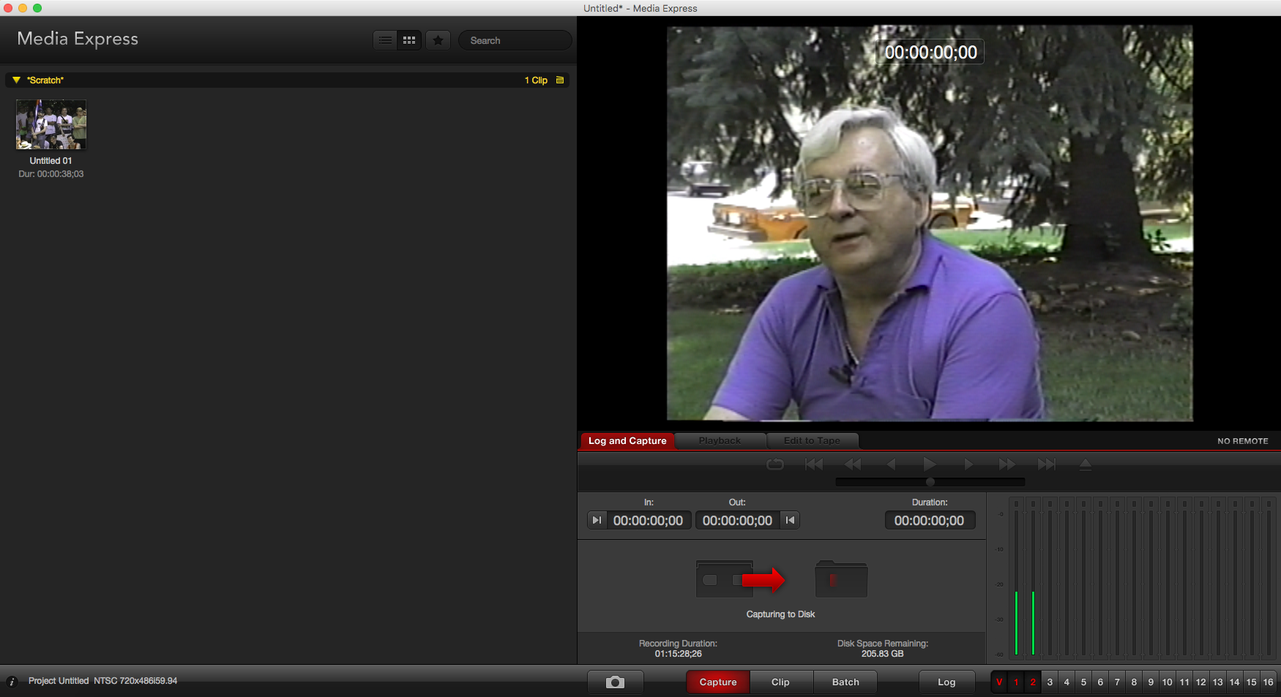Click the first audio level meter
The height and width of the screenshot is (697, 1281).
tap(1016, 578)
